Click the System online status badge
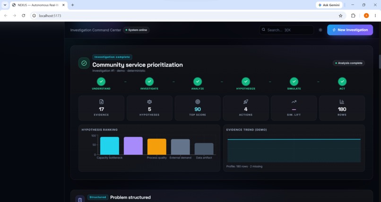The height and width of the screenshot is (202, 381). click(136, 30)
